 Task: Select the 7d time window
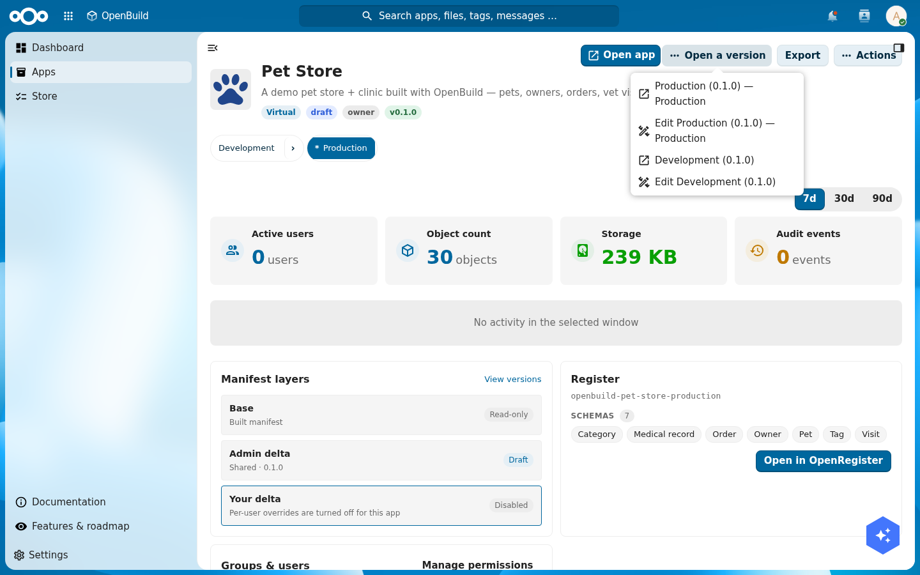(x=809, y=199)
